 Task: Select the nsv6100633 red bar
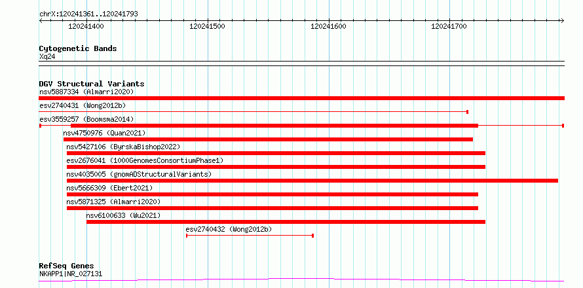click(286, 222)
